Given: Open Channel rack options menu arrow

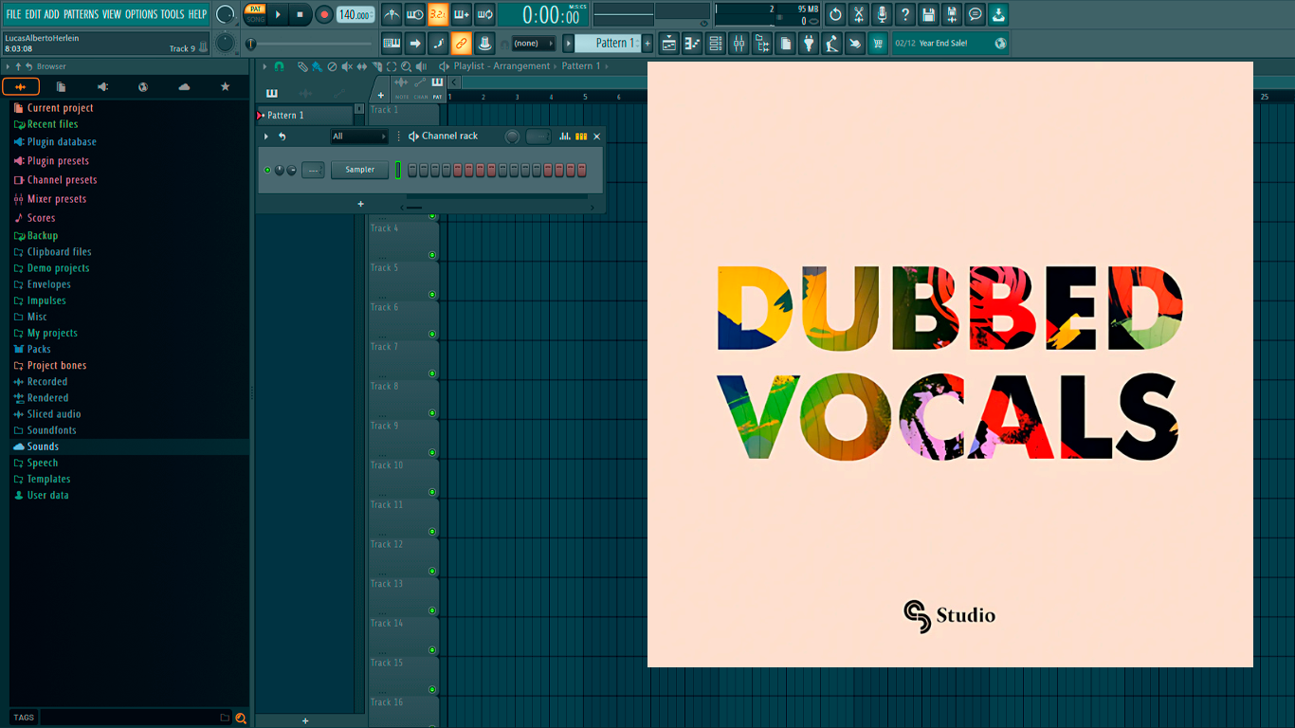Looking at the screenshot, I should tap(266, 136).
